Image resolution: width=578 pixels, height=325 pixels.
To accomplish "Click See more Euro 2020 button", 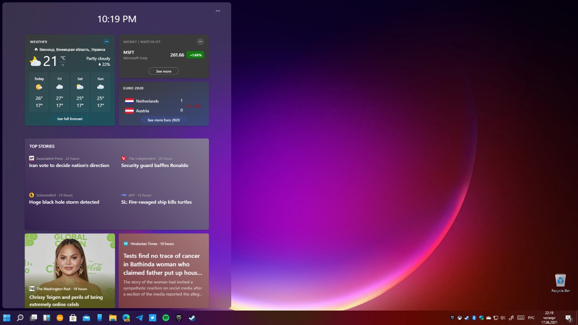I will point(163,120).
